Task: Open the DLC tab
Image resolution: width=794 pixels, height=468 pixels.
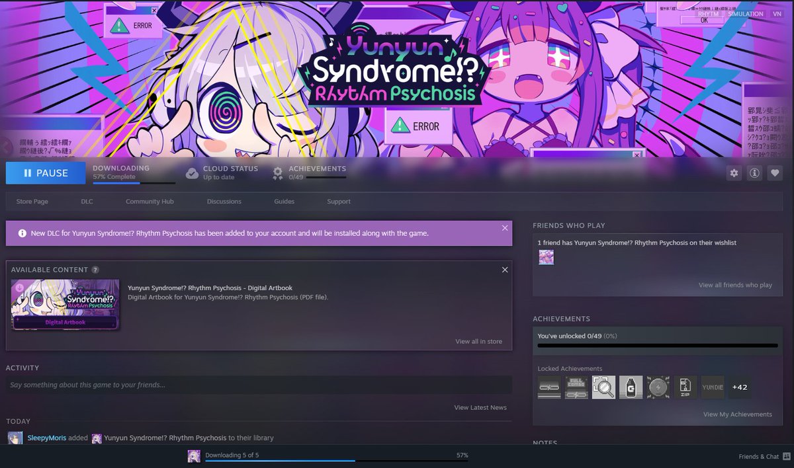Action: point(87,202)
